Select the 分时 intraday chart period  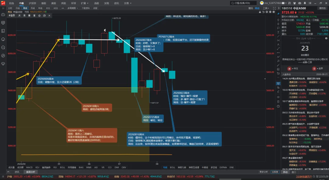(x=10, y=8)
